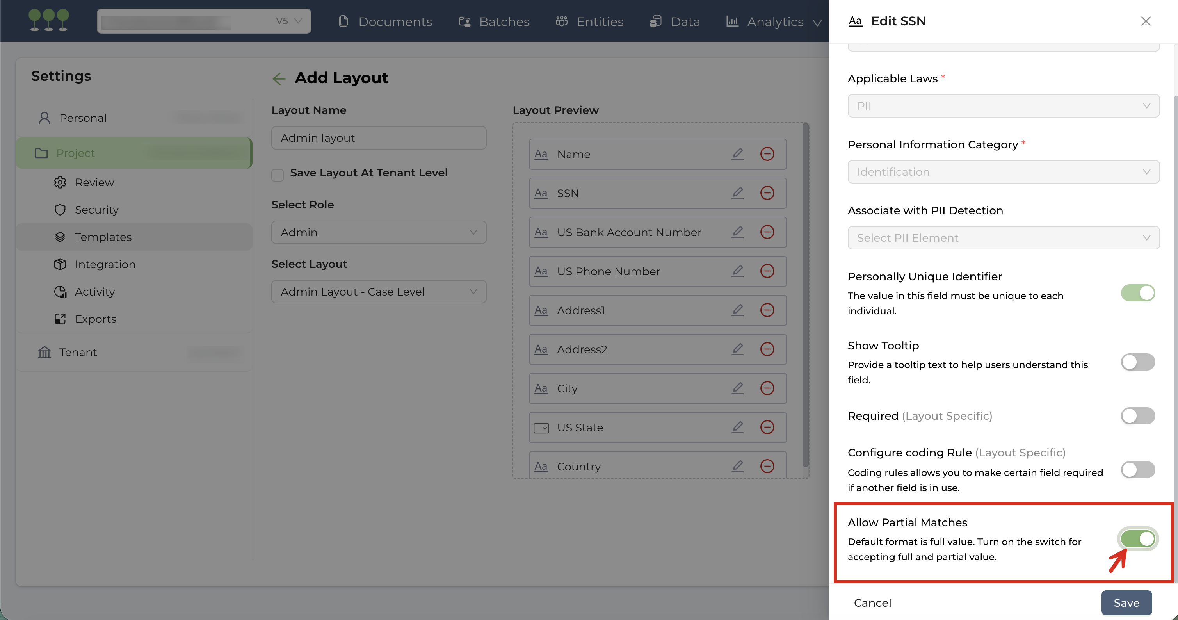
Task: Remove the City field from layout
Action: 767,388
